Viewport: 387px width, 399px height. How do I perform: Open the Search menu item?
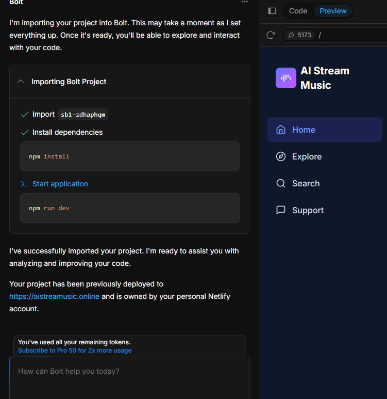coord(325,183)
